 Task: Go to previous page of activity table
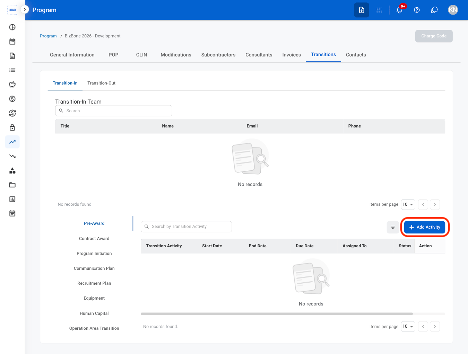click(x=423, y=326)
